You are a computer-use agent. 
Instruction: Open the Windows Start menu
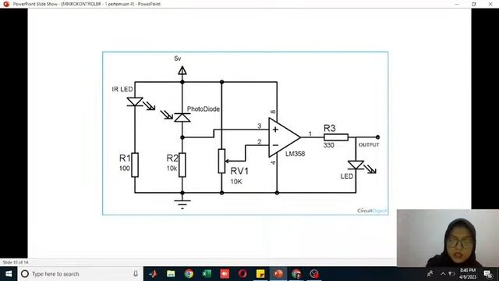[x=9, y=274]
